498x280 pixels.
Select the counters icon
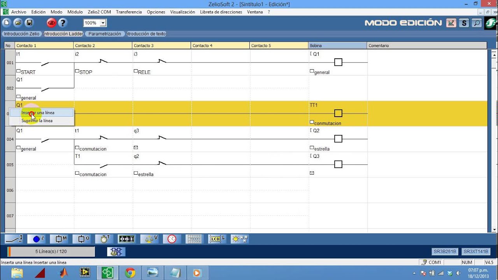126,239
